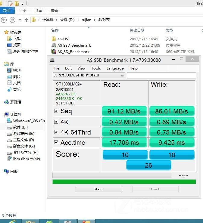The width and height of the screenshot is (203, 223).
Task: Click the gray step progress bar
Action: 112,175
